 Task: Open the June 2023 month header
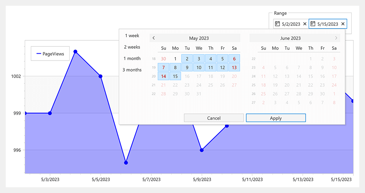(290, 38)
